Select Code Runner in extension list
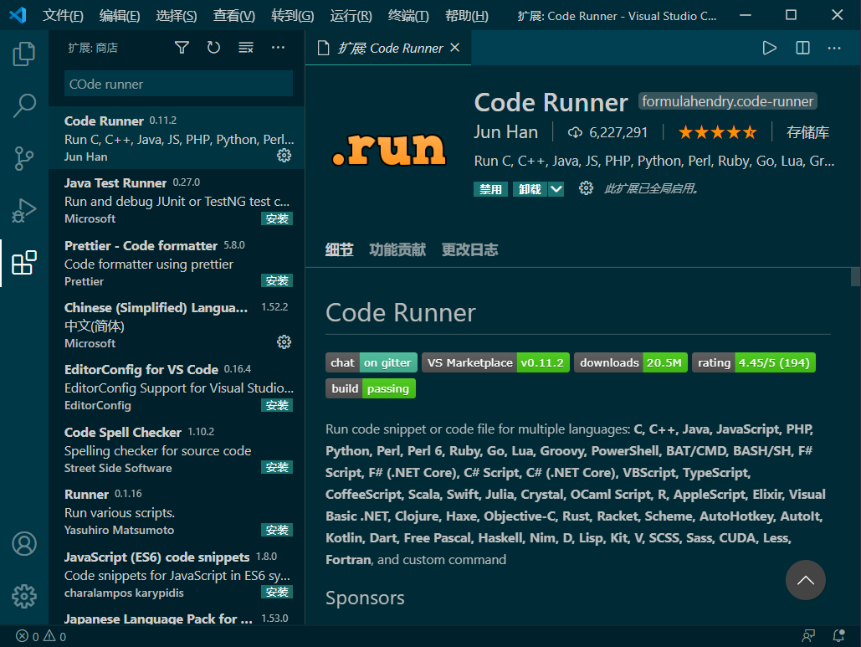Viewport: 861px width, 647px height. tap(177, 137)
